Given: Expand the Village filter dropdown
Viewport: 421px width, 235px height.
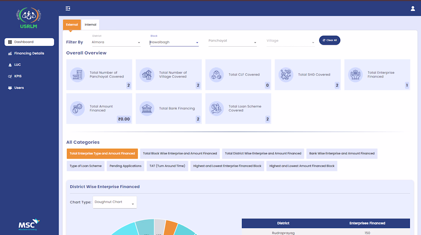Looking at the screenshot, I should [290, 41].
